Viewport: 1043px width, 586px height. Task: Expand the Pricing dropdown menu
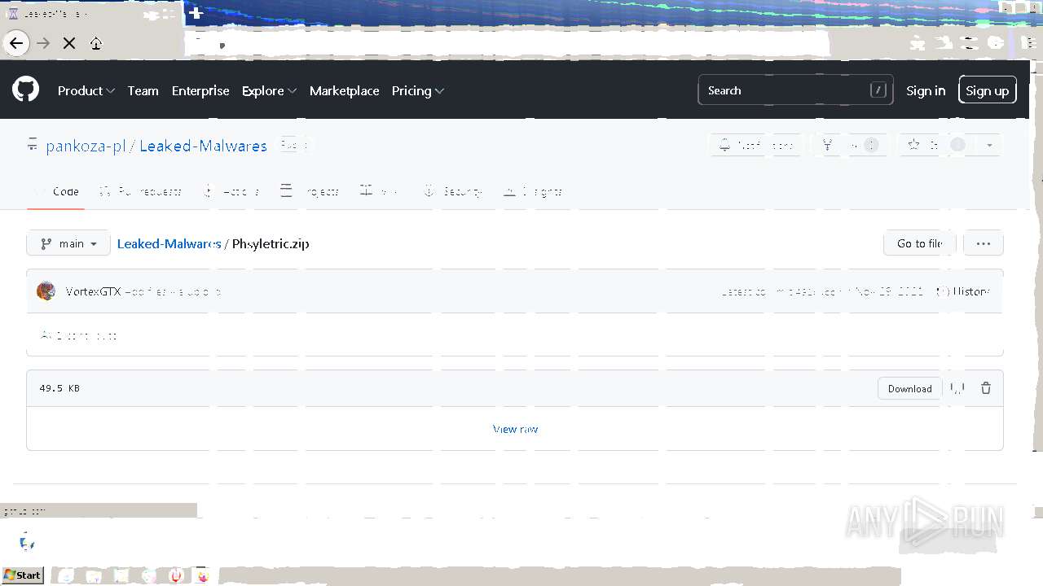pos(418,90)
